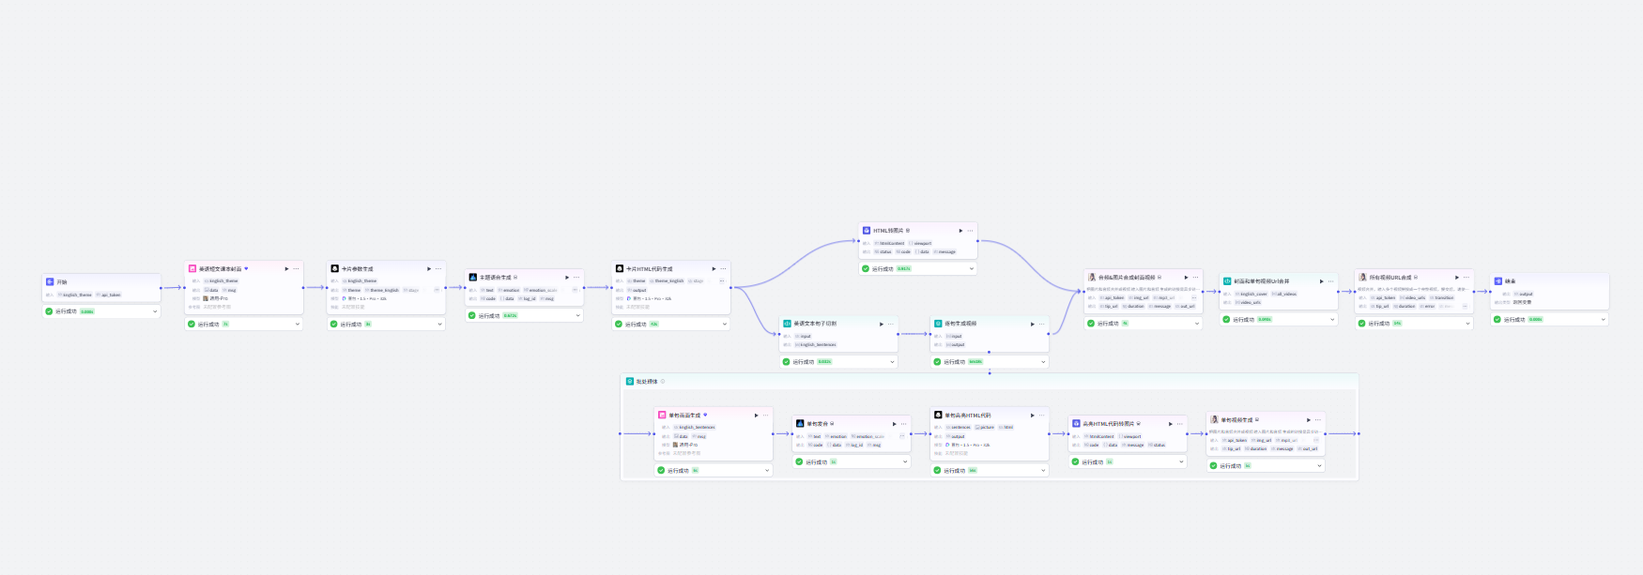Run the 卡片参数生成 node with its play icon

[x=429, y=269]
